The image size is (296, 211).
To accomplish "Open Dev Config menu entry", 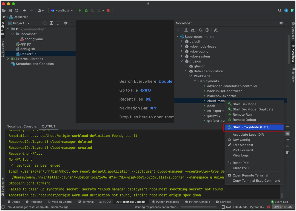I will click(x=254, y=140).
